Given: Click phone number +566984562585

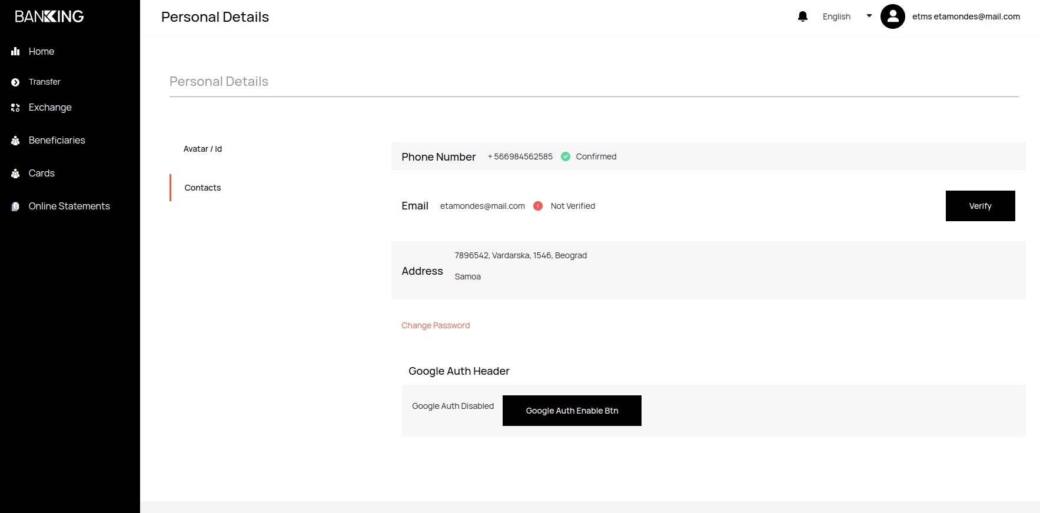Looking at the screenshot, I should tap(520, 156).
